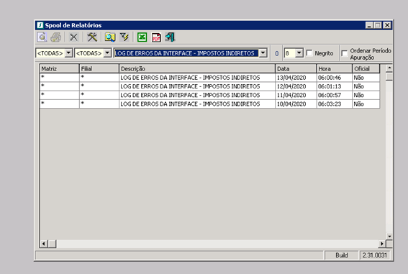Open the hammer and wrench tools icon
Screen dimensions: 408x274
[92, 37]
